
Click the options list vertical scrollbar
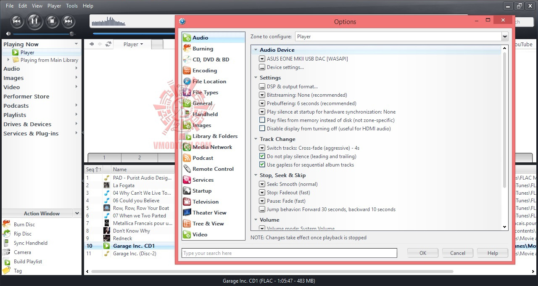pyautogui.click(x=505, y=120)
